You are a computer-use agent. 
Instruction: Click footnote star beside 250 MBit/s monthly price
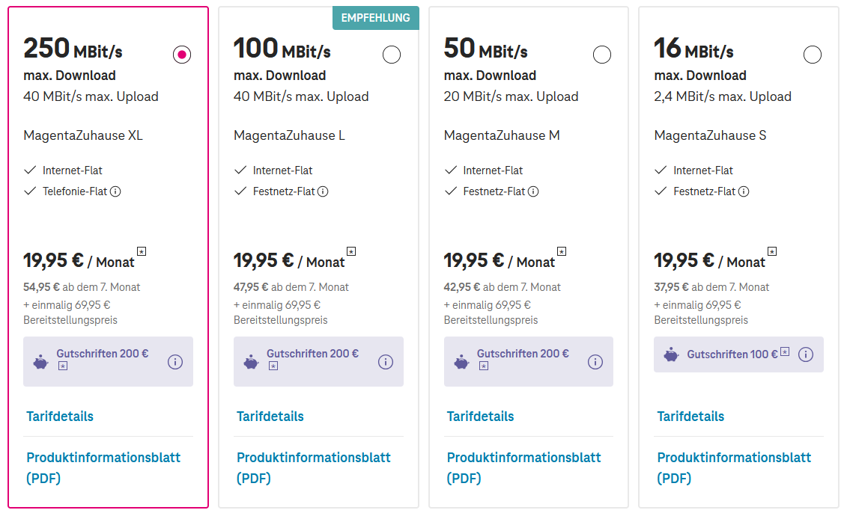coord(142,251)
